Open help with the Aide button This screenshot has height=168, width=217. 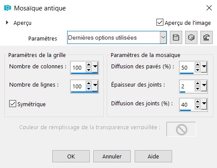click(x=153, y=156)
